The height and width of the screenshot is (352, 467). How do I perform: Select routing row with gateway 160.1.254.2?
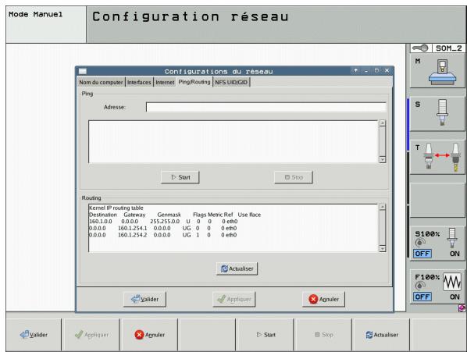(x=163, y=235)
